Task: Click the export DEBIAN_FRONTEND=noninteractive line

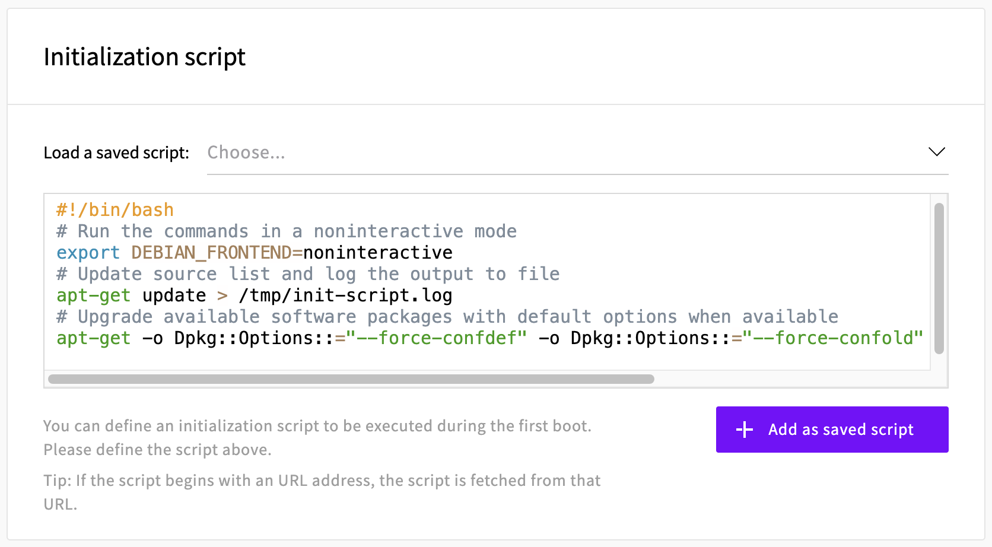Action: pos(255,253)
